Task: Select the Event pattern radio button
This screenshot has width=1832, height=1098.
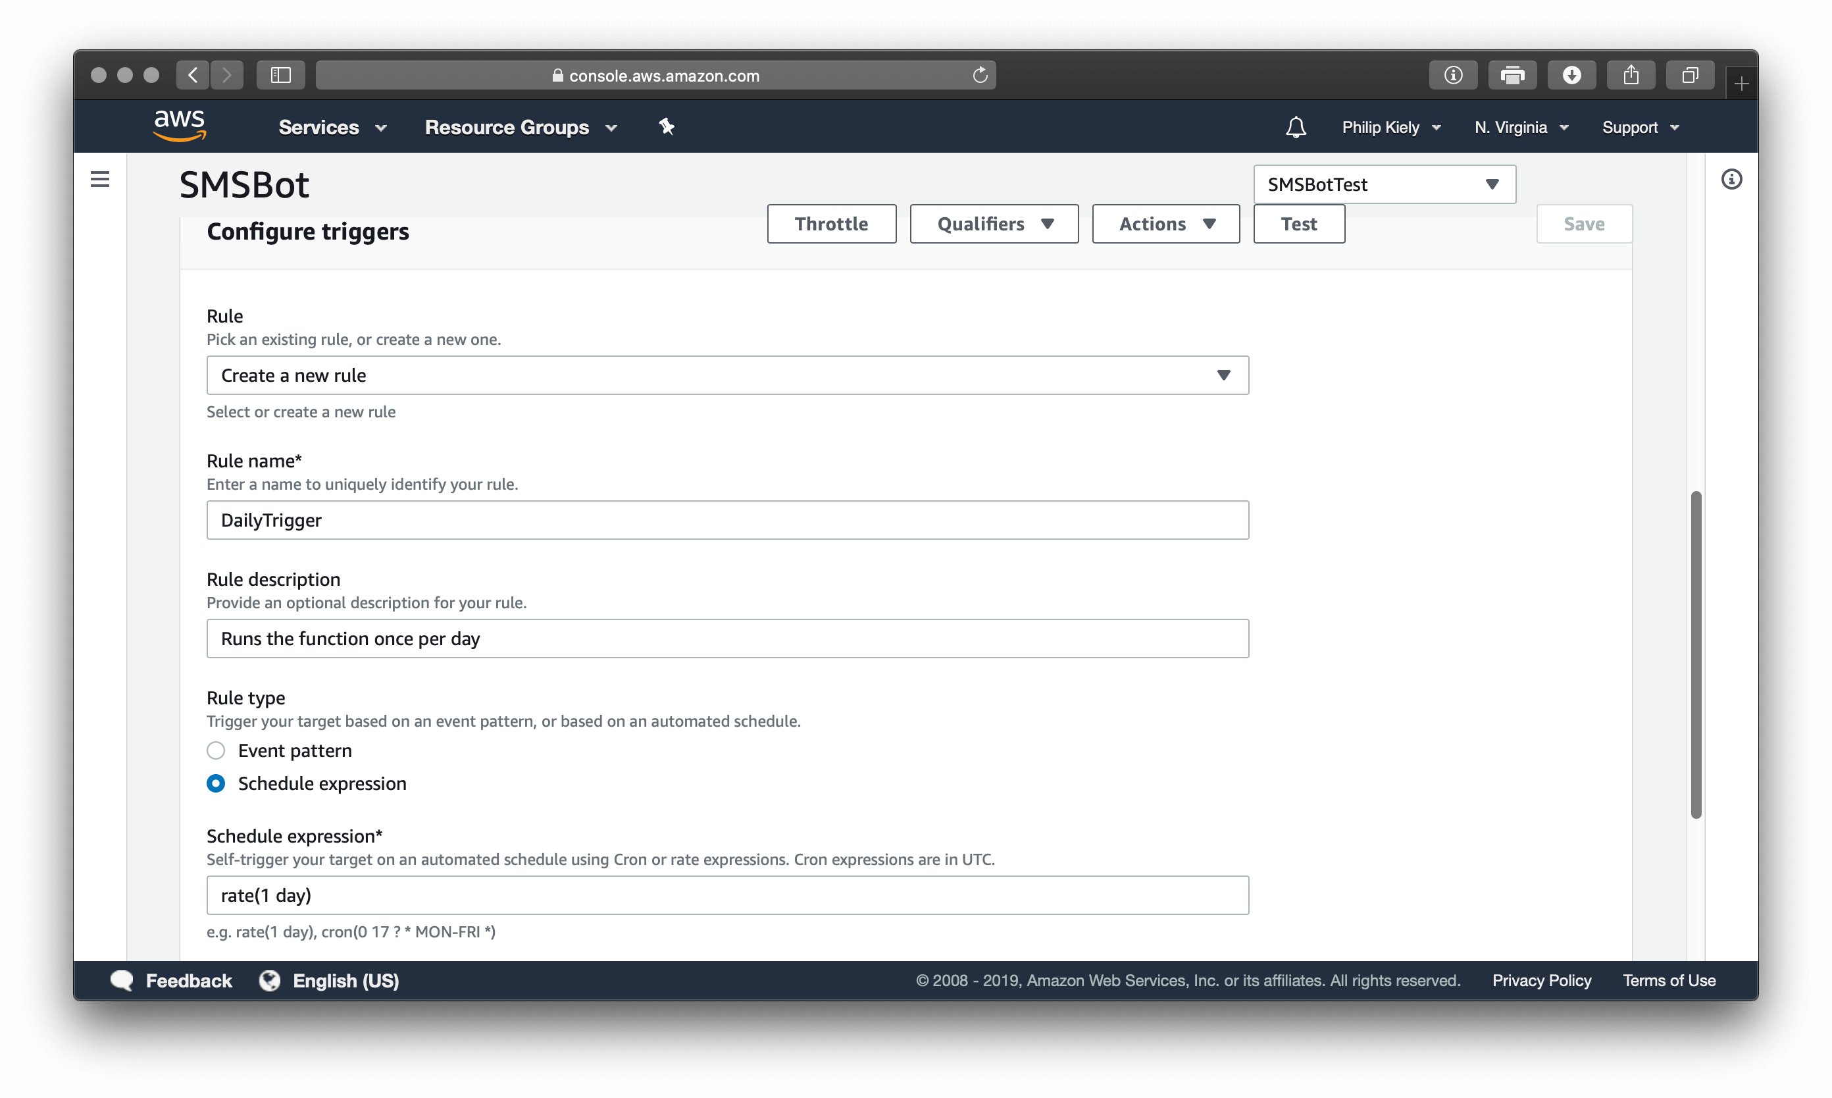Action: click(x=216, y=750)
